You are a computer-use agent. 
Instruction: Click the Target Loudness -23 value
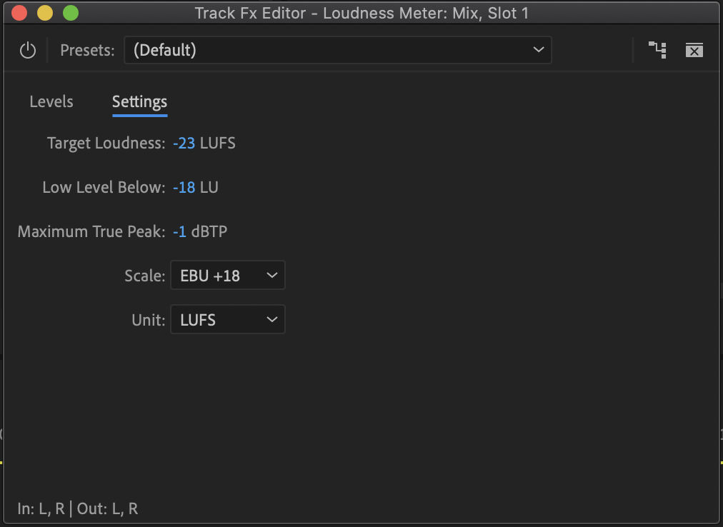(x=184, y=143)
